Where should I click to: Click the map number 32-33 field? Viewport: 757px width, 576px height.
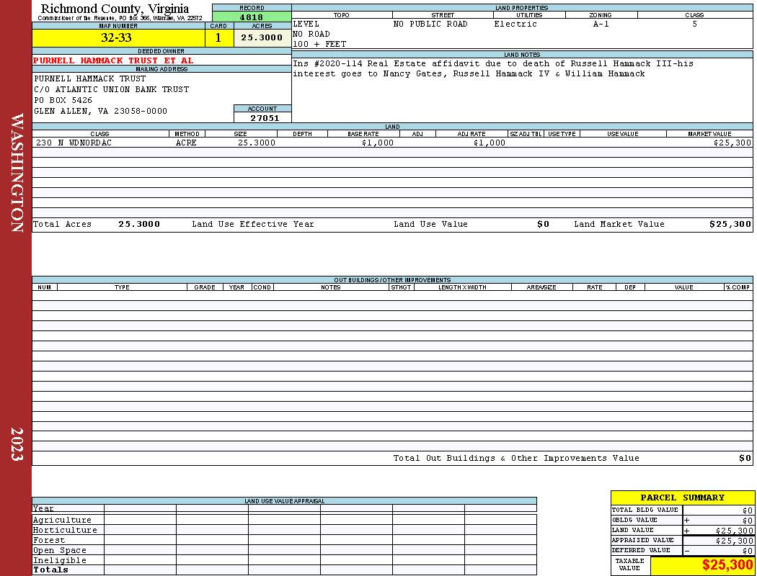pyautogui.click(x=118, y=37)
